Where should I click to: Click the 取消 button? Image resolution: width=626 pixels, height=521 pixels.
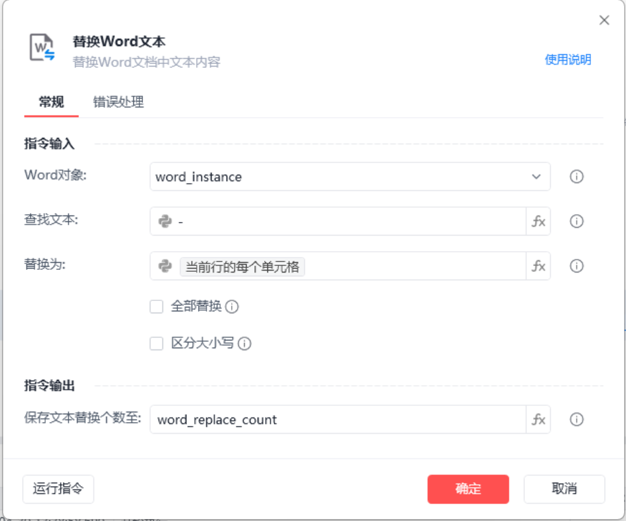[x=564, y=489]
